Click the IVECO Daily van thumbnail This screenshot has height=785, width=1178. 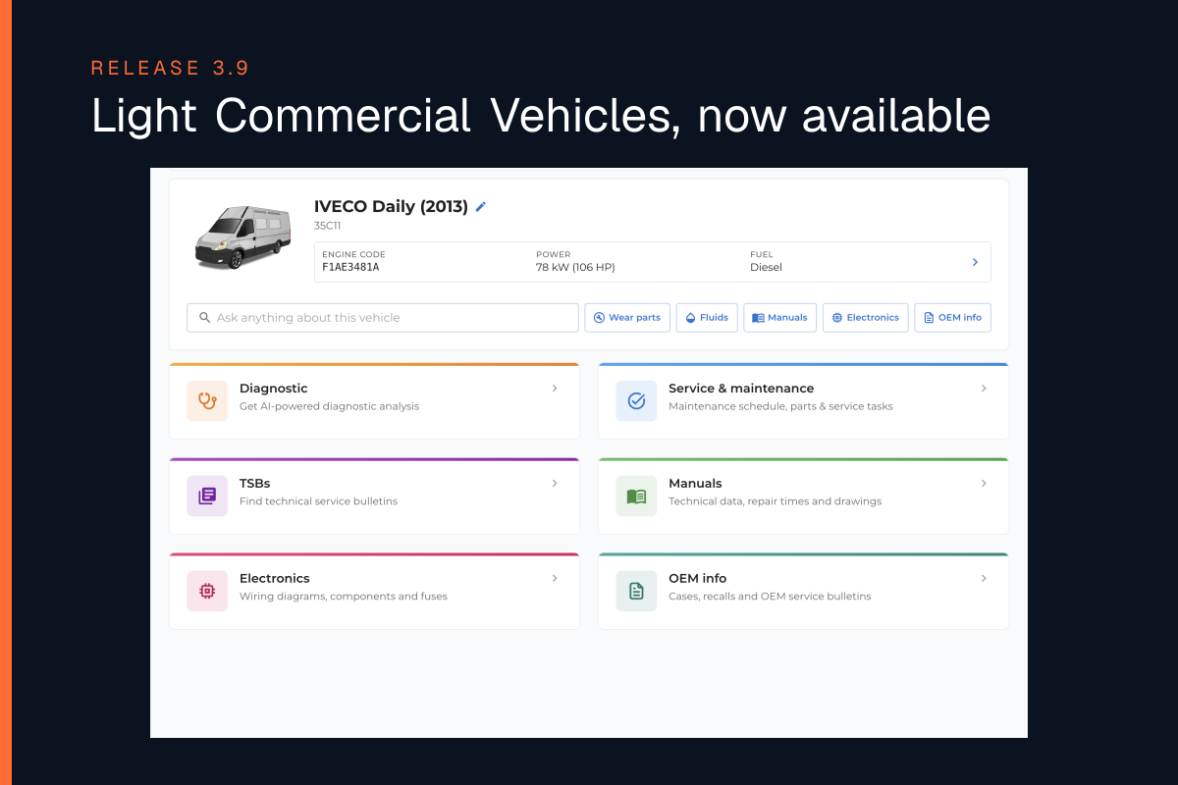tap(243, 237)
